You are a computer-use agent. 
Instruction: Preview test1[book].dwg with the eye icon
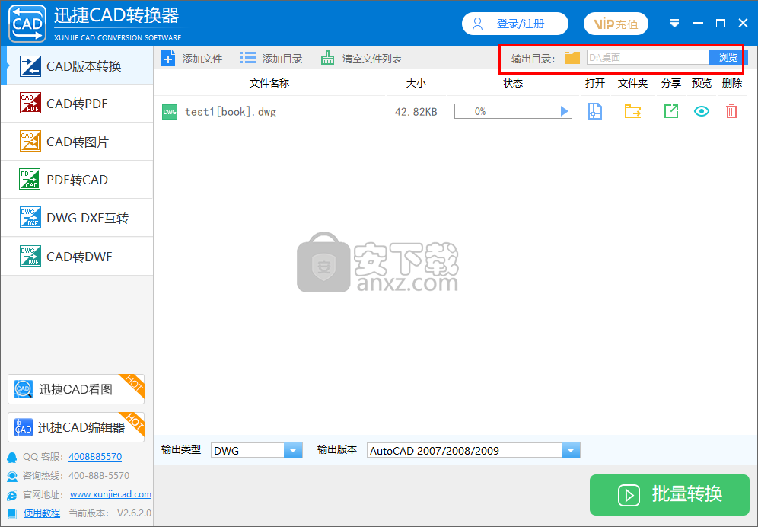702,111
